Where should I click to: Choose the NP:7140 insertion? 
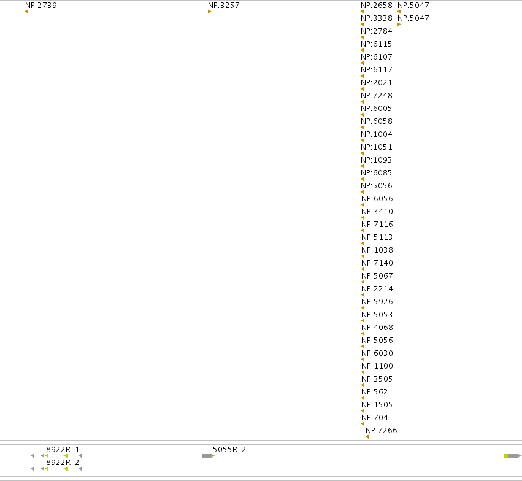click(377, 263)
